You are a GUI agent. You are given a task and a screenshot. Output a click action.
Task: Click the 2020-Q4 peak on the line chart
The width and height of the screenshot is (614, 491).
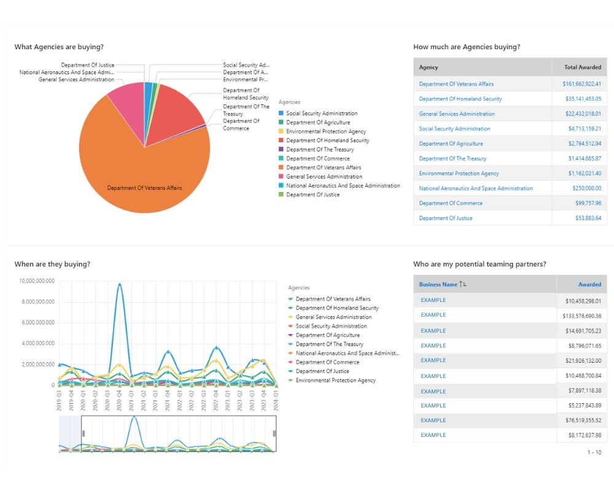click(x=120, y=284)
